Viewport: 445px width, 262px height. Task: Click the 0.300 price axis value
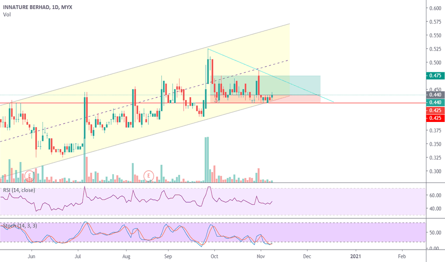(x=435, y=171)
